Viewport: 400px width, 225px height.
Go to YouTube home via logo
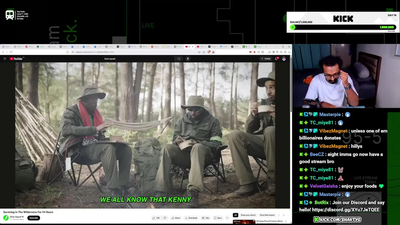[16, 59]
